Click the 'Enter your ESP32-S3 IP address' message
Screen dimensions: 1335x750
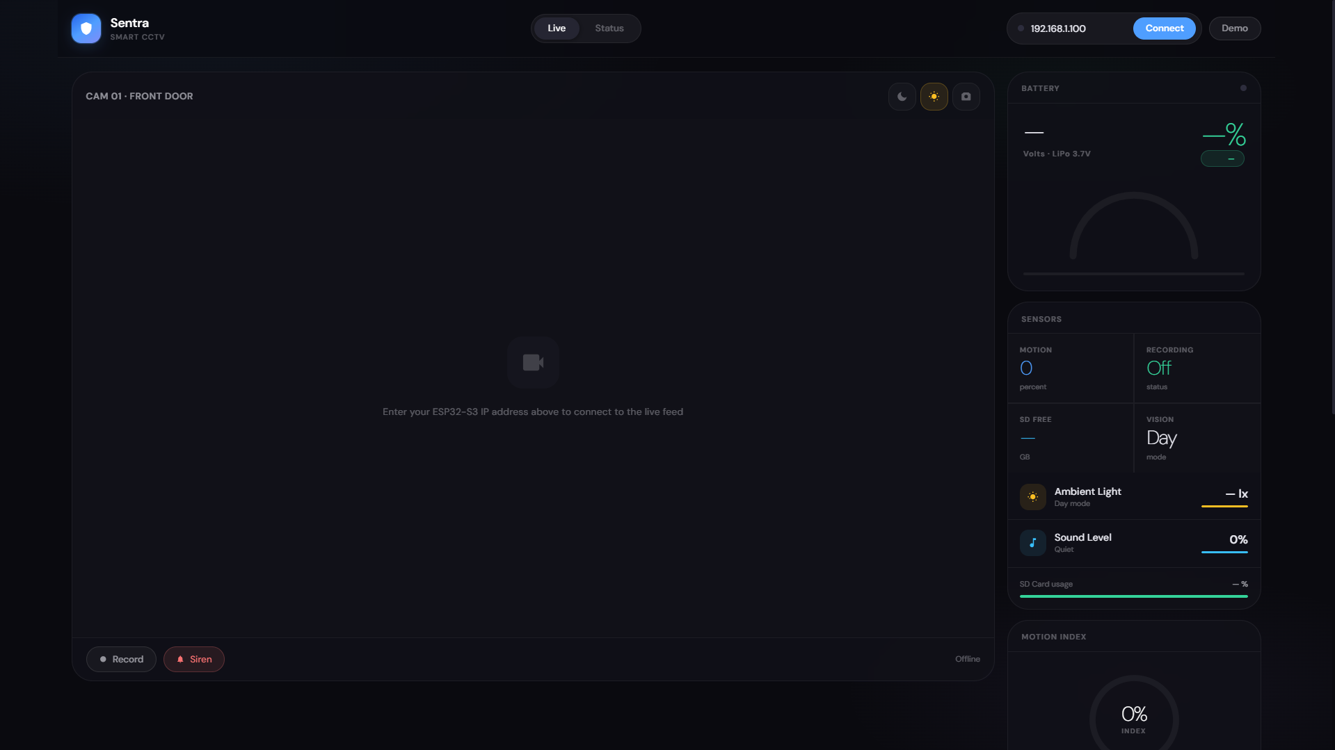(x=533, y=412)
